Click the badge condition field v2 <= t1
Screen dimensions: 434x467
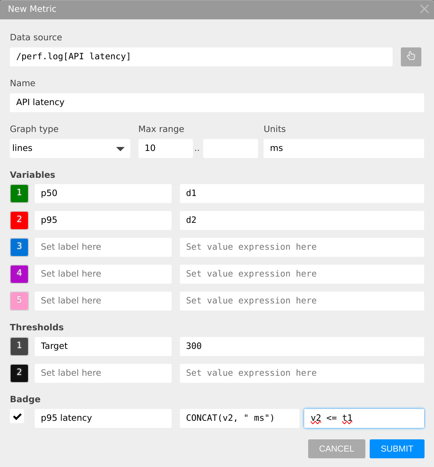click(364, 418)
